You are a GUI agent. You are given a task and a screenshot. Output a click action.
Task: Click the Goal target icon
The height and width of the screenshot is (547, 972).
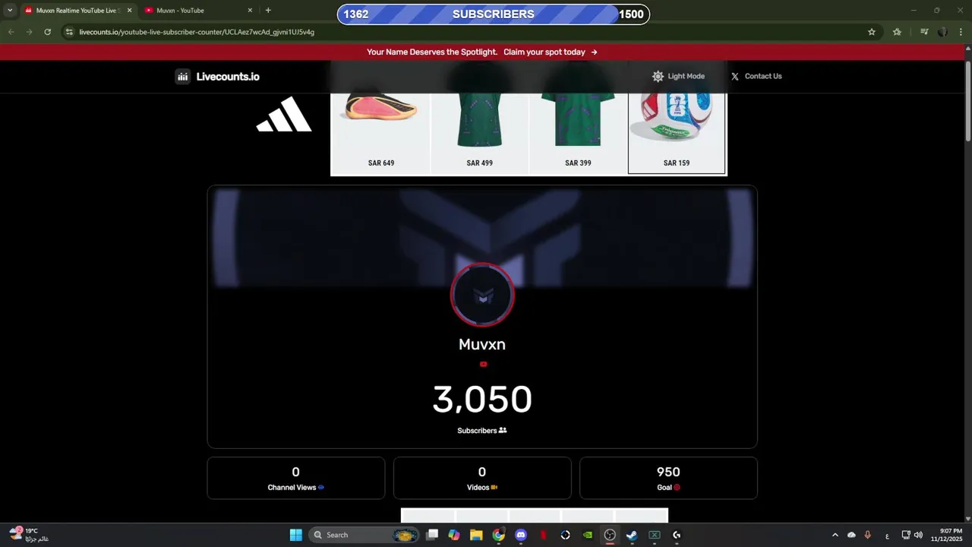pyautogui.click(x=677, y=487)
